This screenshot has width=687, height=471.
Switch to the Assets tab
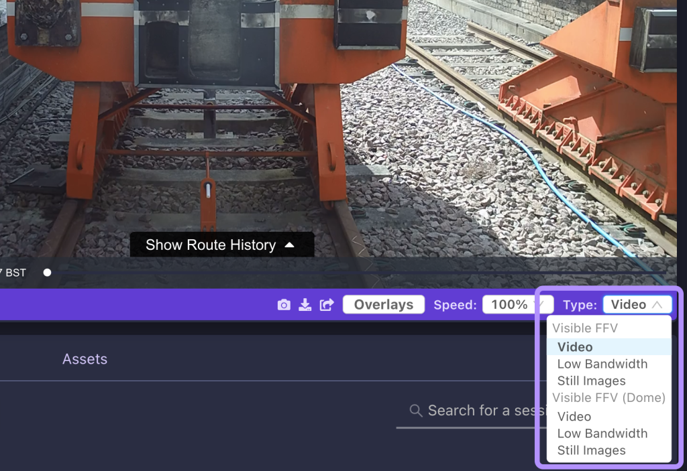click(x=85, y=359)
